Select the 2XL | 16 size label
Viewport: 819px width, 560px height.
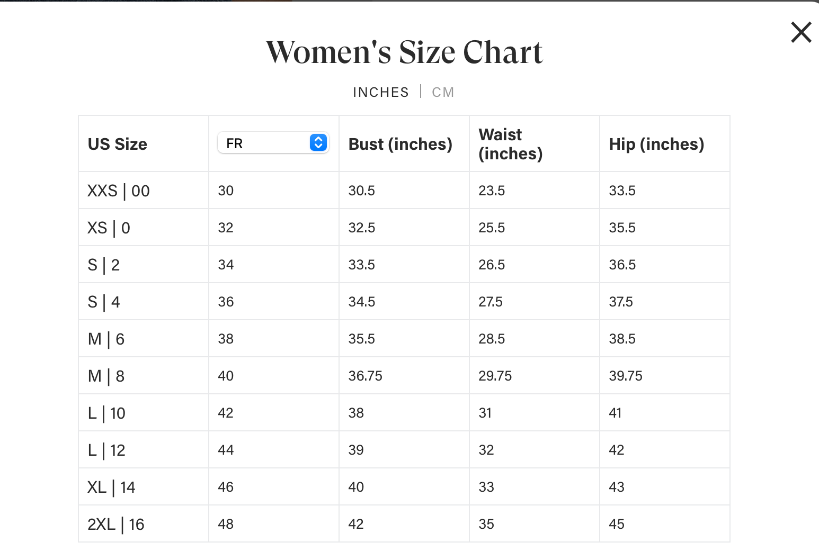click(x=116, y=524)
